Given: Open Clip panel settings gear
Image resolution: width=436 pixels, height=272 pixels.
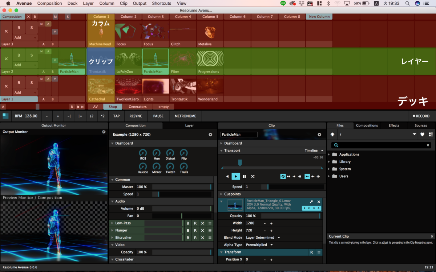Looking at the screenshot, I should [x=319, y=135].
